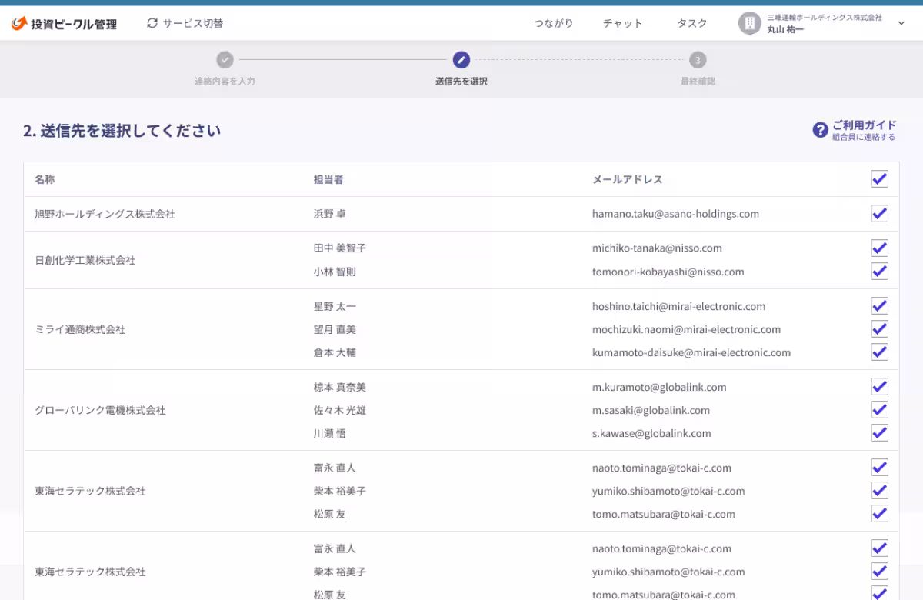Image resolution: width=923 pixels, height=600 pixels.
Task: Open the つながり menu
Action: click(553, 23)
